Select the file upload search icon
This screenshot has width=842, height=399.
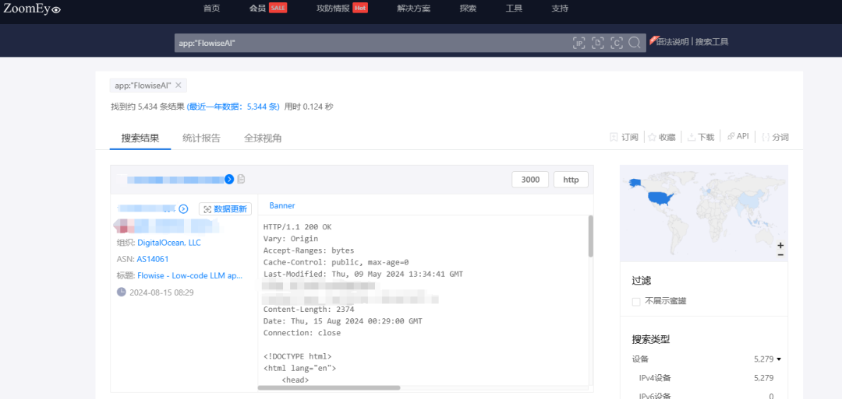[x=598, y=43]
